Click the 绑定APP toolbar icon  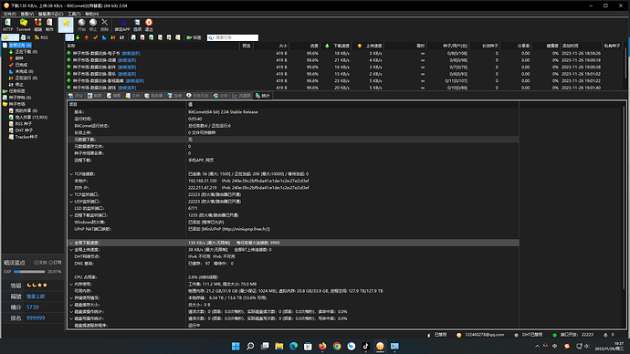pyautogui.click(x=122, y=25)
